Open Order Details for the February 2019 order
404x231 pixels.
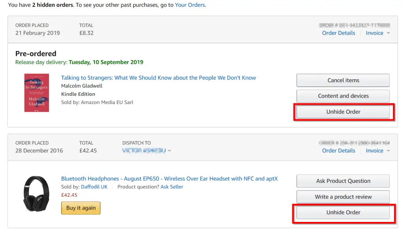click(x=339, y=33)
